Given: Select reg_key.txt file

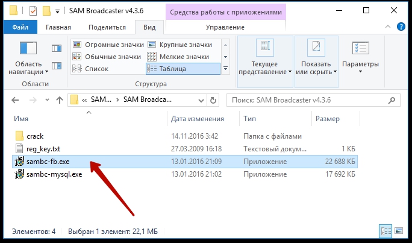Looking at the screenshot, I should 43,149.
